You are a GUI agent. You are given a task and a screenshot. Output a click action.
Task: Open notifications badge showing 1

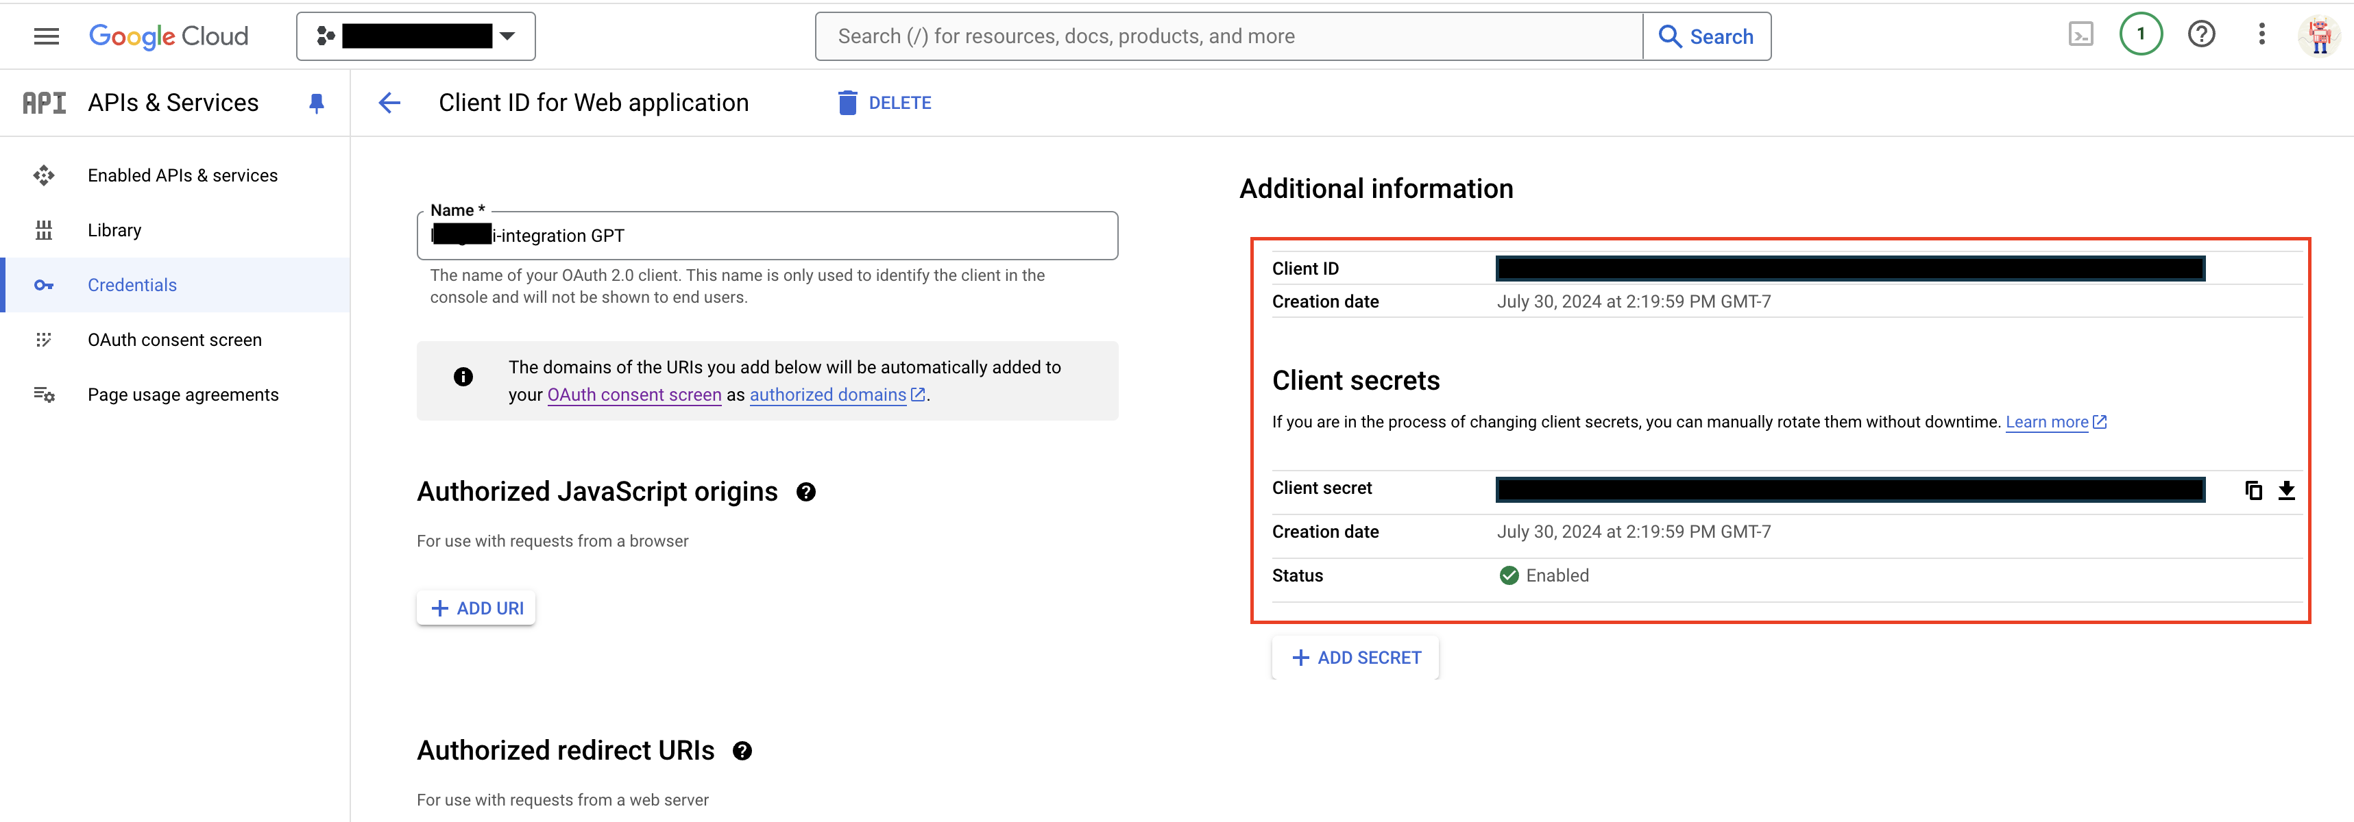click(2140, 35)
